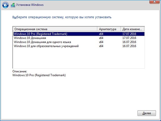Sort by the "Архитектура" column header
Screen dimensions: 161x121
pyautogui.click(x=109, y=29)
